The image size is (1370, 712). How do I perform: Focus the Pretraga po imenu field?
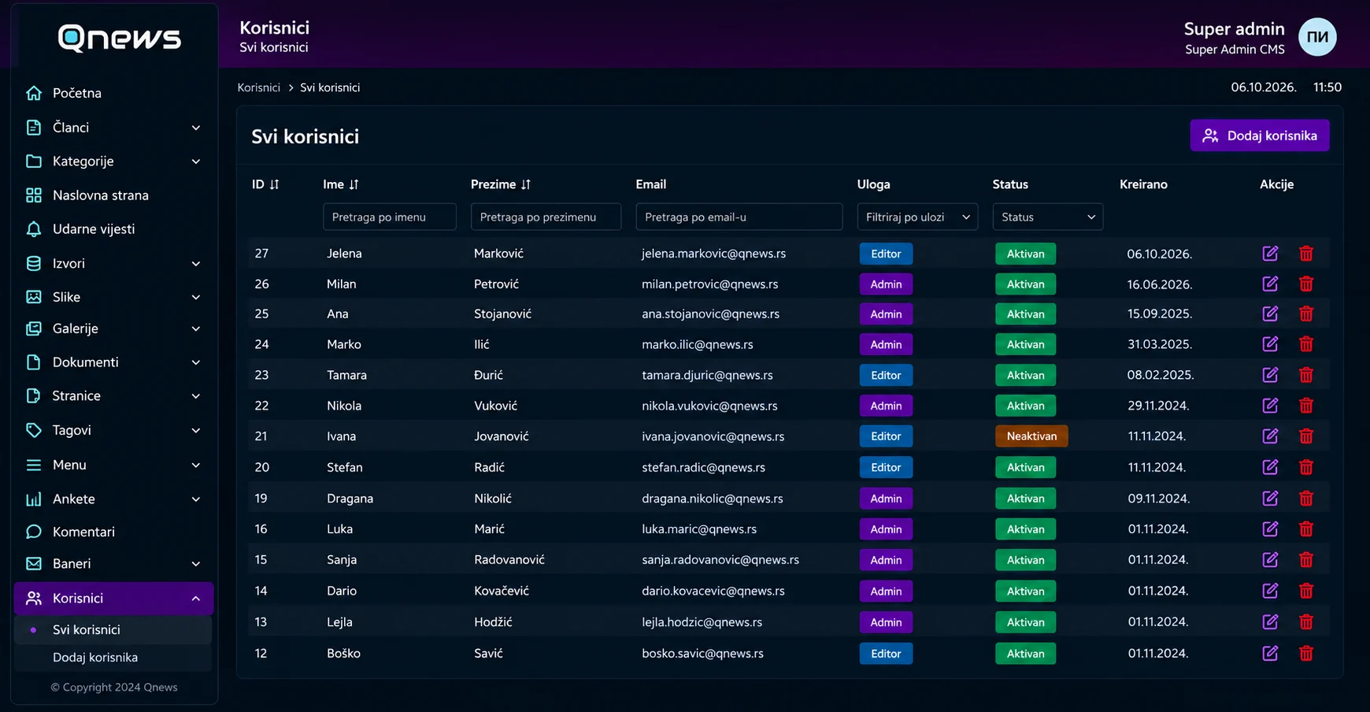pos(390,217)
